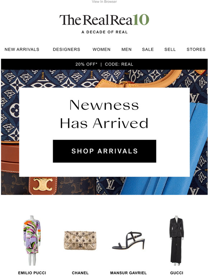Viewport: 208px width, 277px height.
Task: Open the View In Browser link
Action: [x=104, y=1]
